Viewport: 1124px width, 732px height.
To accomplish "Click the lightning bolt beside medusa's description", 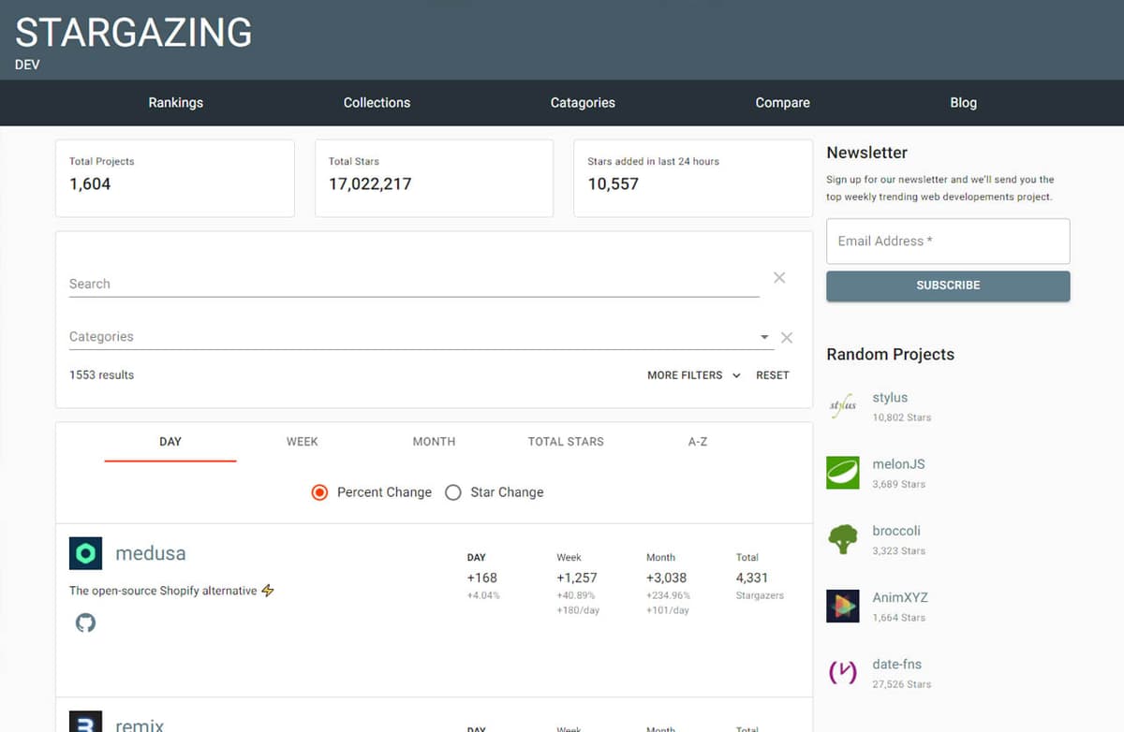I will coord(268,591).
